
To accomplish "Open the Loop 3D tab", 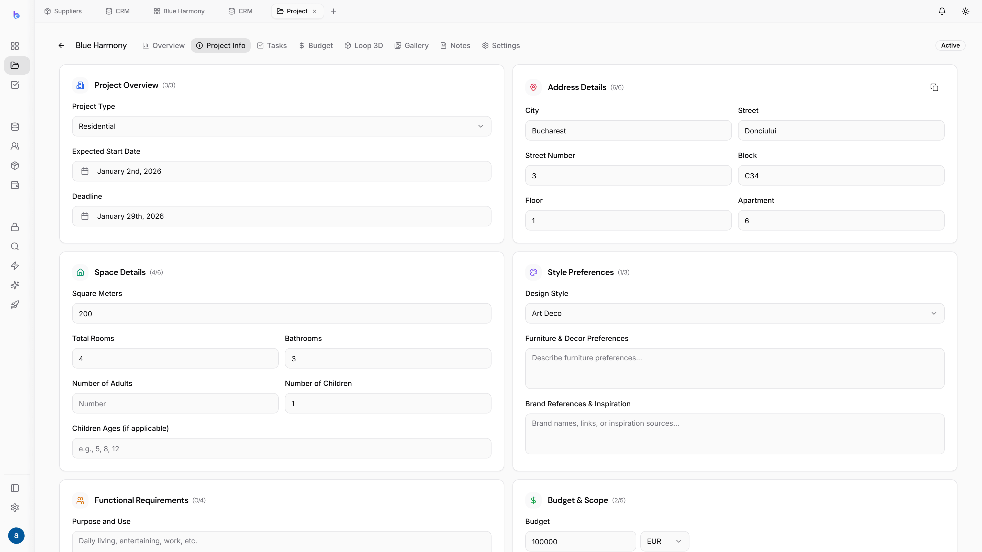I will pos(364,46).
